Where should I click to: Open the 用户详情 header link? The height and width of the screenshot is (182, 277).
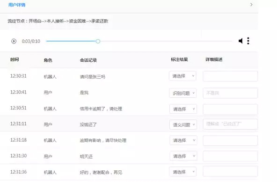point(17,5)
